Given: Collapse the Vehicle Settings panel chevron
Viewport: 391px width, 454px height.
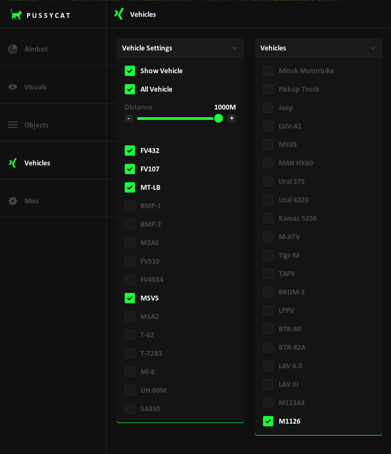Looking at the screenshot, I should pyautogui.click(x=234, y=48).
